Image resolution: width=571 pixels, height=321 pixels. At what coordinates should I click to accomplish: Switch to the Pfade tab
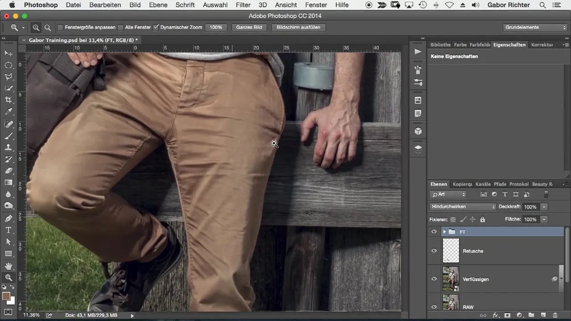coord(500,184)
